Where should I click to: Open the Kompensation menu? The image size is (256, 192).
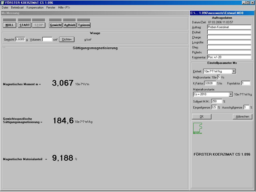pos(35,7)
